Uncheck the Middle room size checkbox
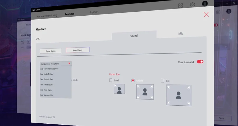 133,80
